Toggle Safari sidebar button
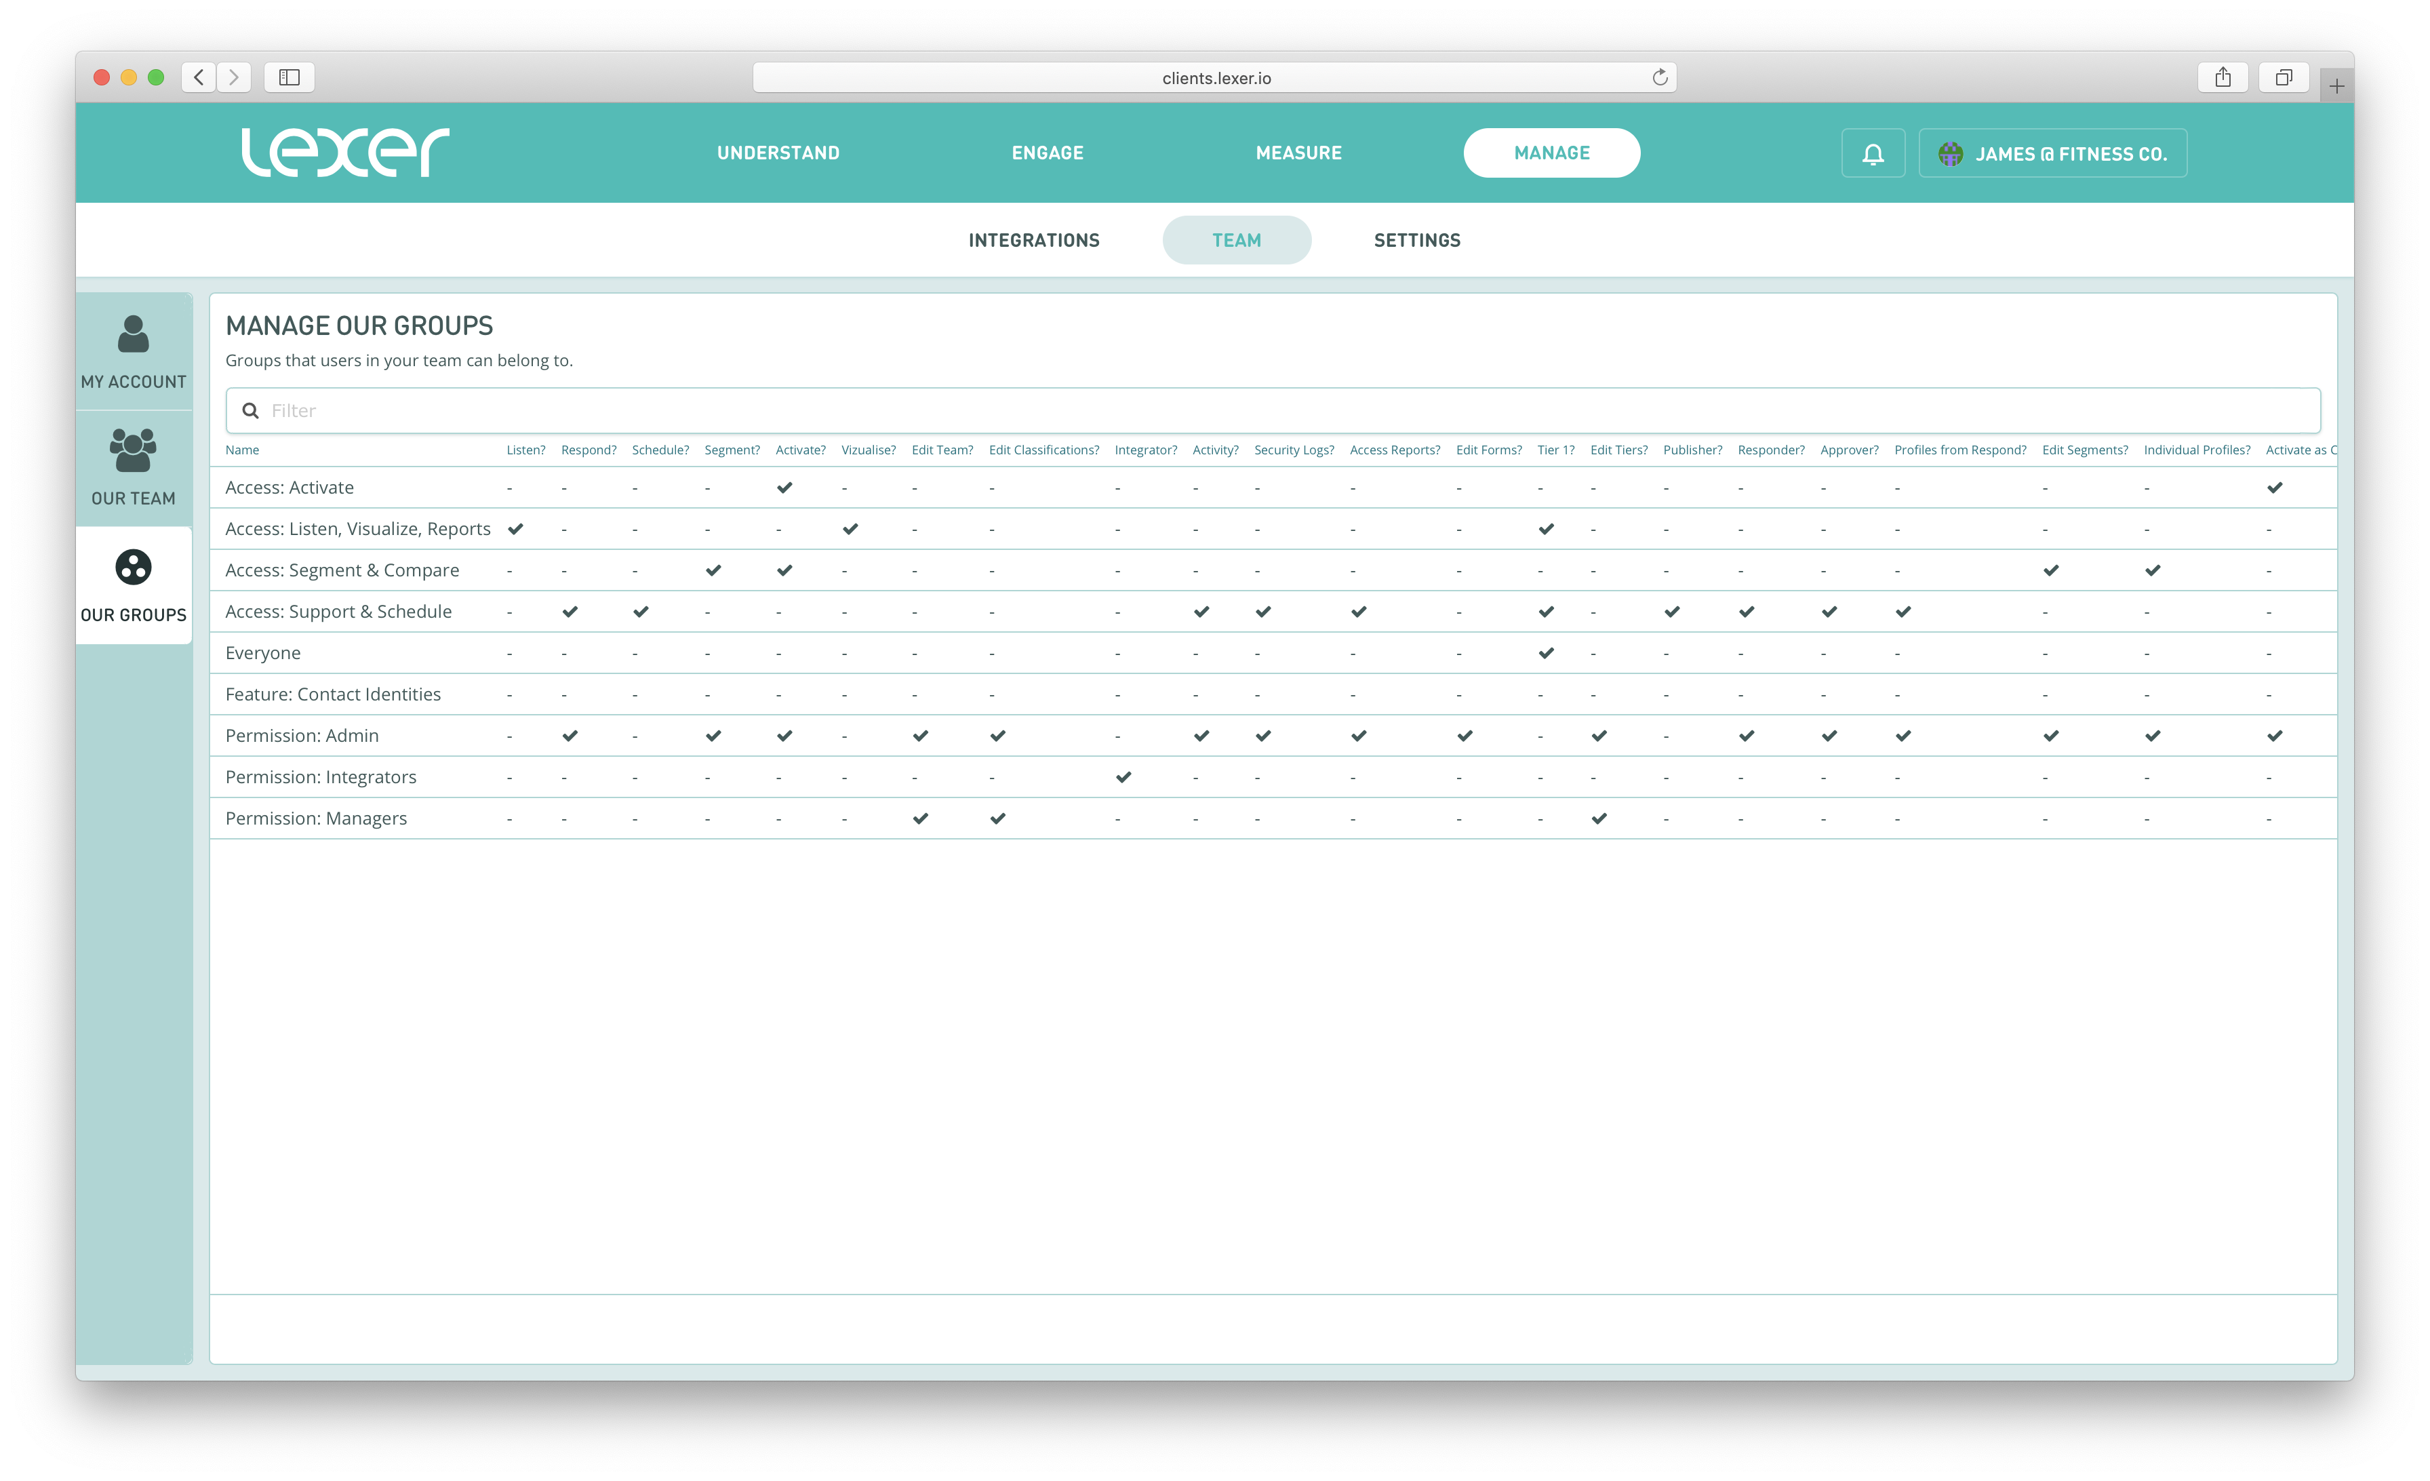 click(289, 78)
